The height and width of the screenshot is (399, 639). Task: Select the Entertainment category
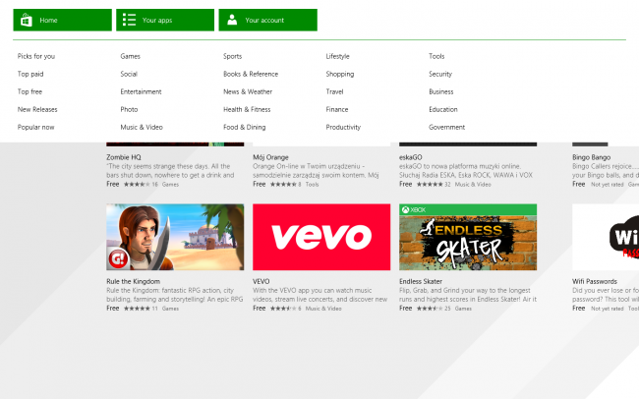[x=141, y=91]
